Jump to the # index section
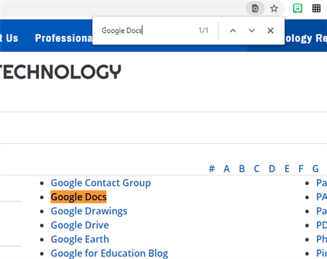The image size is (327, 259). pos(212,169)
